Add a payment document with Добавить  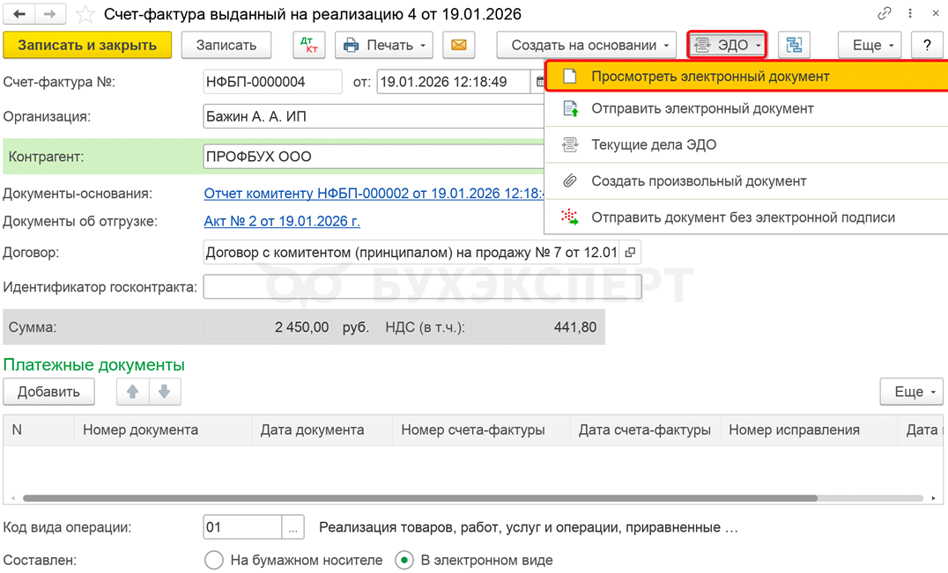[49, 392]
